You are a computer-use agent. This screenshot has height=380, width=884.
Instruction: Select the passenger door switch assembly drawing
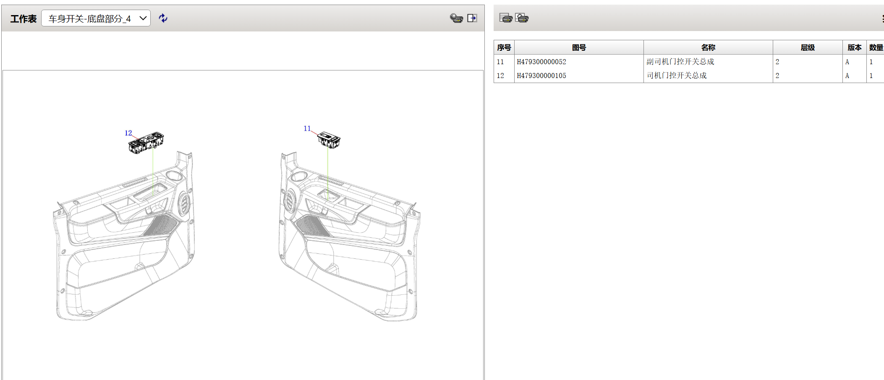coord(329,140)
